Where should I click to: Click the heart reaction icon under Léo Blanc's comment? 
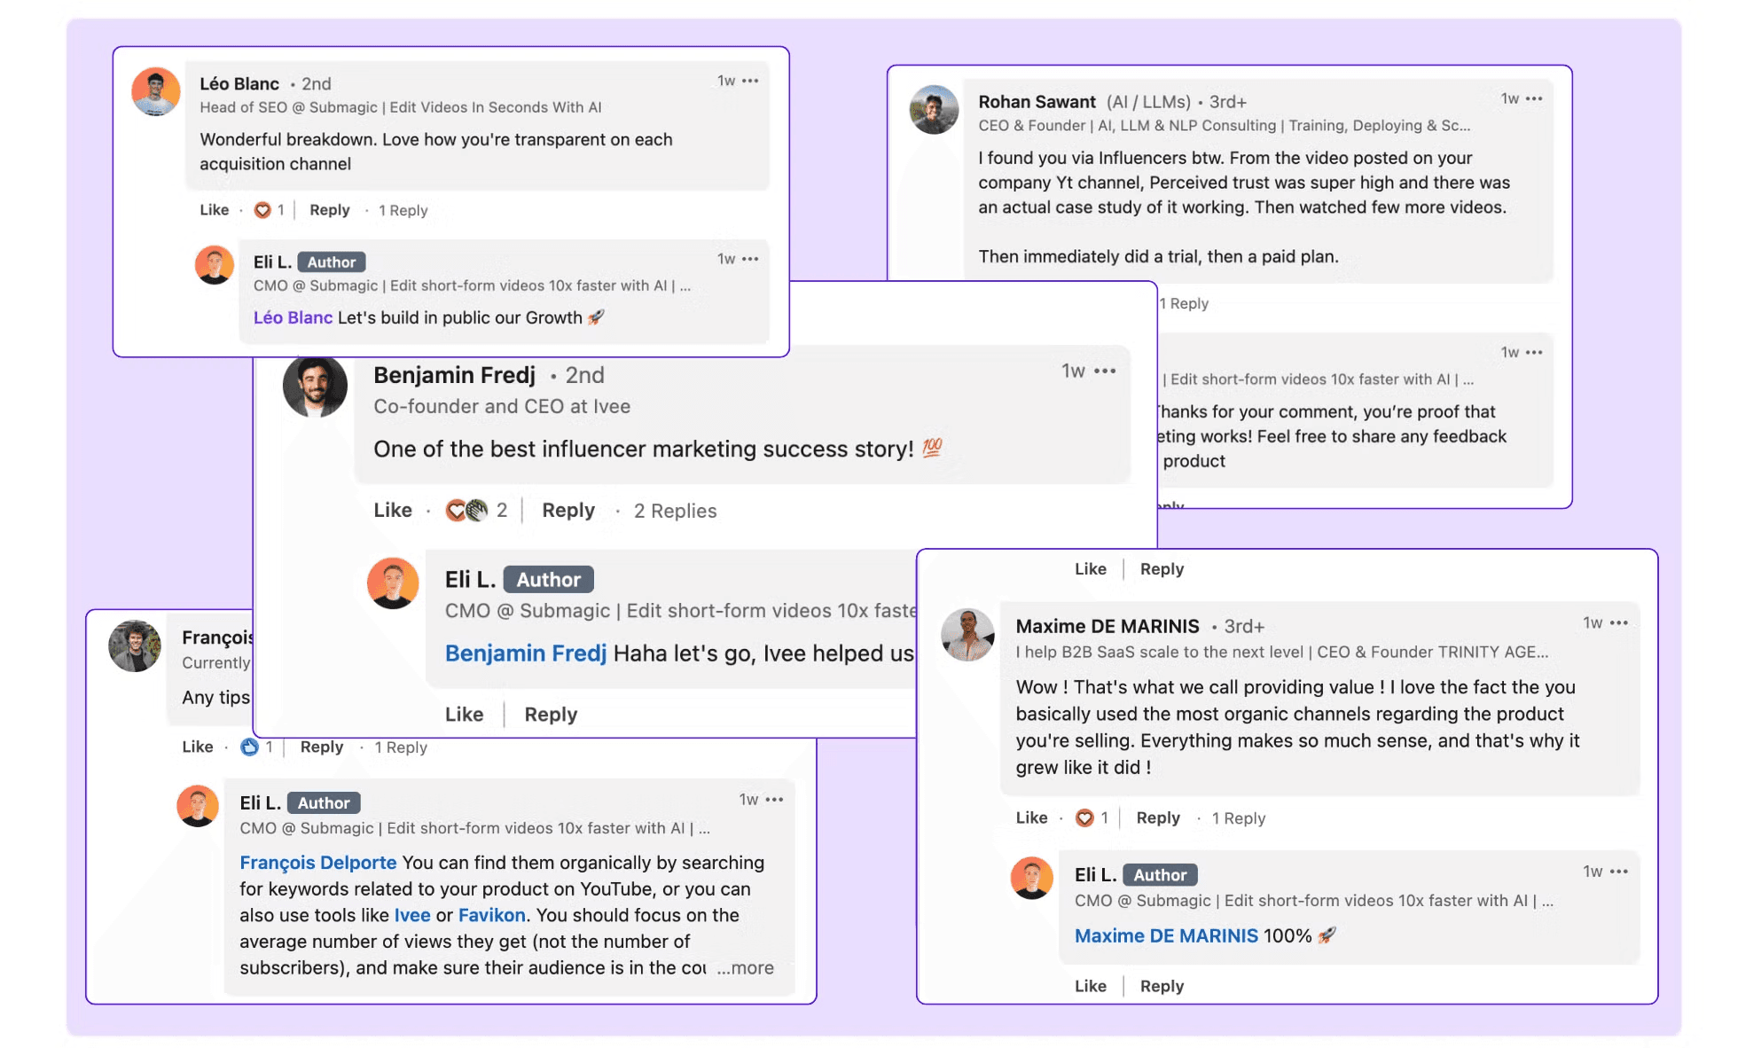262,210
